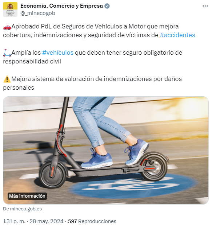Open the @_minecogob handle

(x=38, y=13)
